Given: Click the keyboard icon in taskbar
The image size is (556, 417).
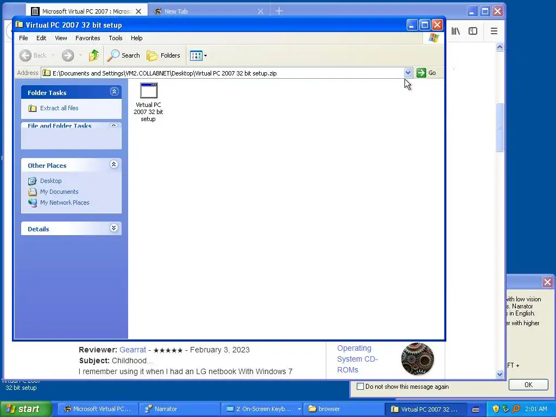Looking at the screenshot, I should tap(476, 409).
